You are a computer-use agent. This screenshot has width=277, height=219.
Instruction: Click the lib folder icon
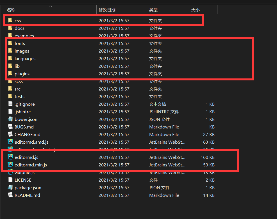pos(10,66)
